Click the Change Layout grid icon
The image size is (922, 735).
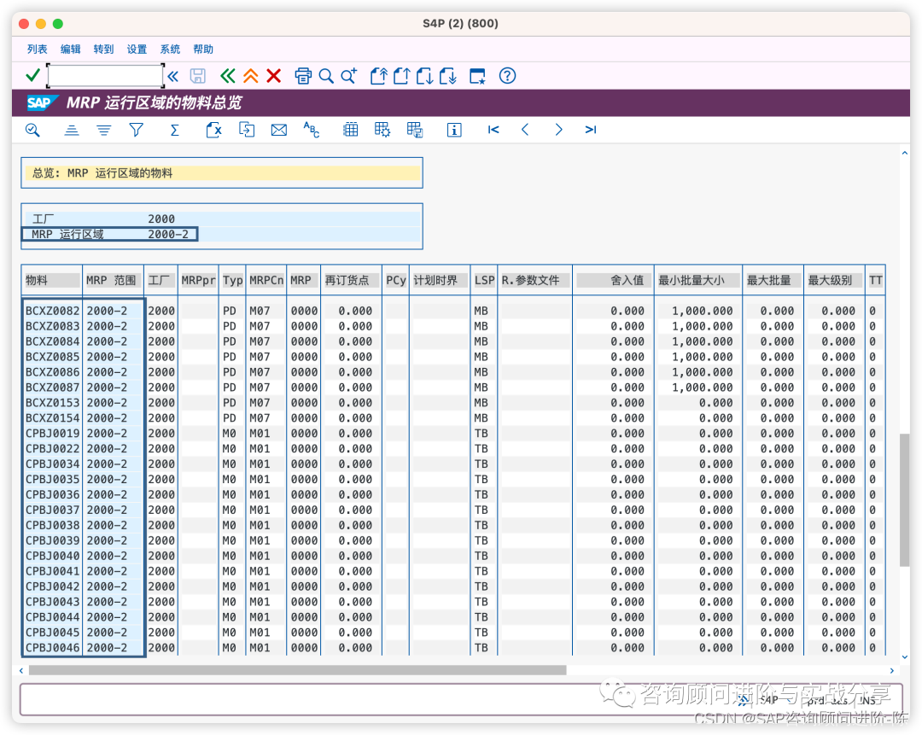(351, 130)
